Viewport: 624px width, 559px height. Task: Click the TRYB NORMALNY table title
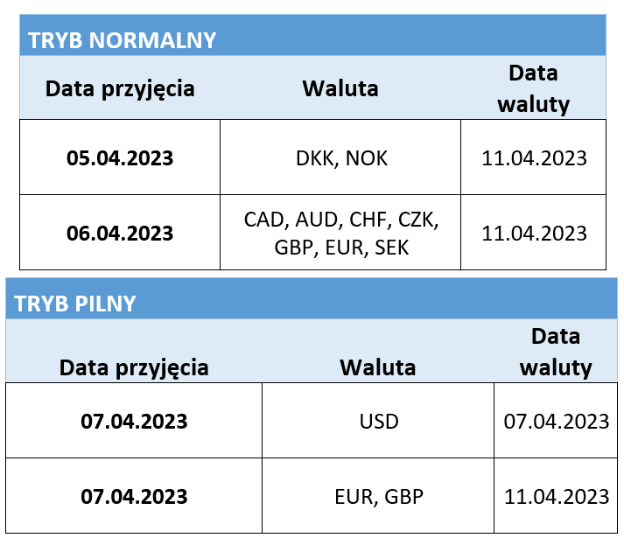pyautogui.click(x=123, y=40)
